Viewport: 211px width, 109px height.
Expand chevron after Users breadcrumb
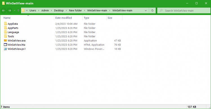click(x=39, y=10)
